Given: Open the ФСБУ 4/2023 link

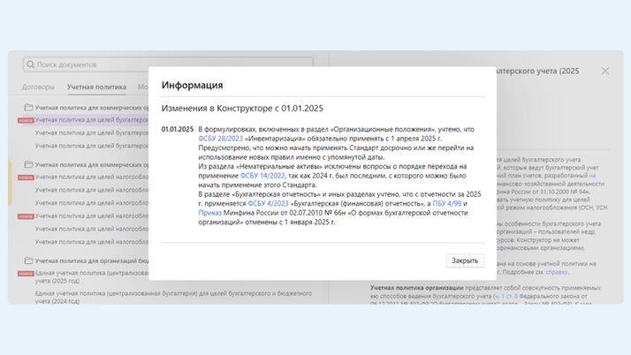Looking at the screenshot, I should click(268, 203).
